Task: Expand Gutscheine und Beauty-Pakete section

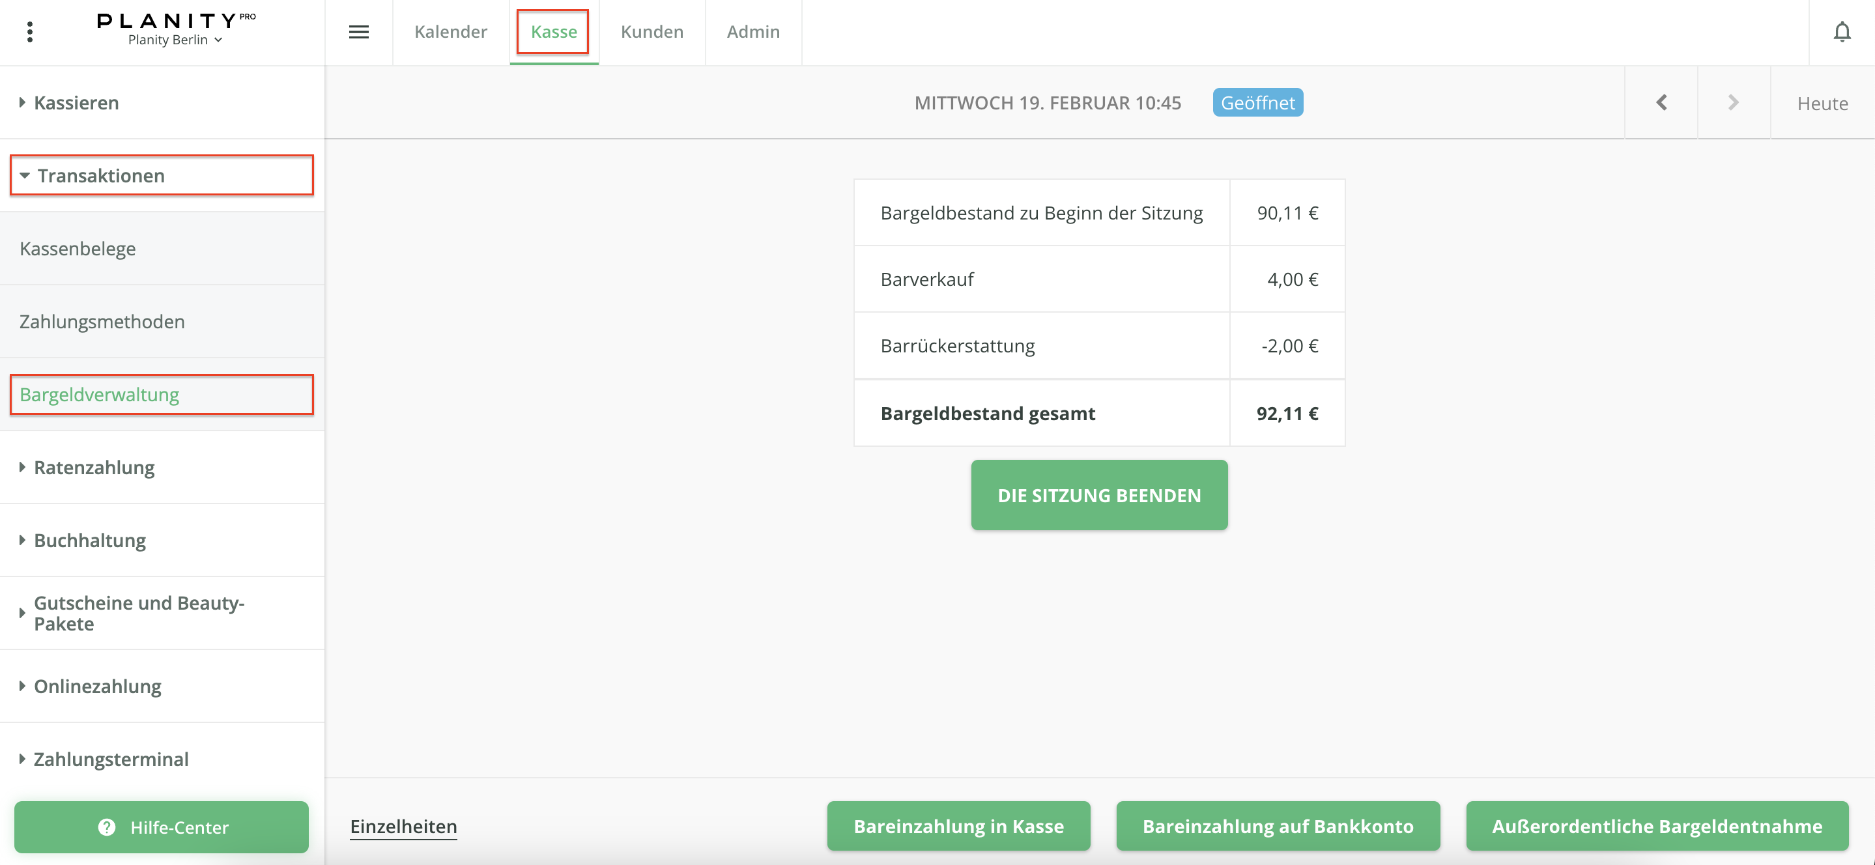Action: pos(138,612)
